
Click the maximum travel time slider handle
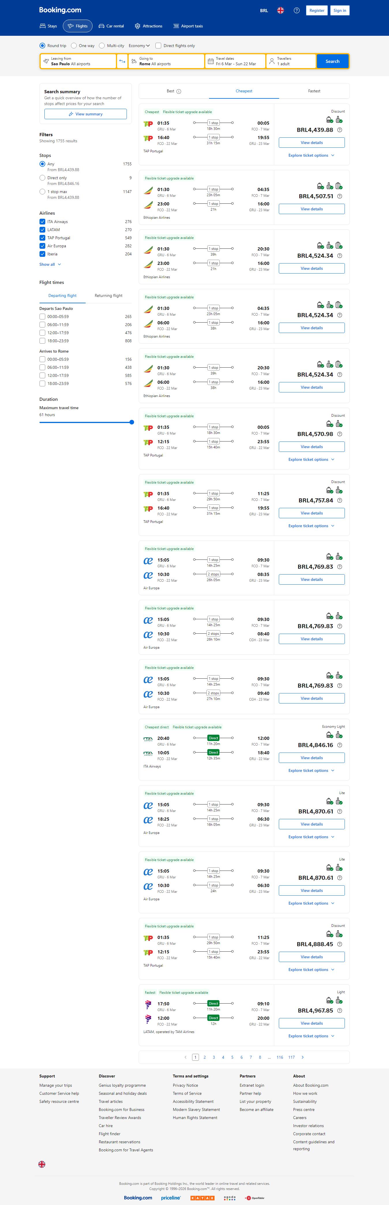click(132, 422)
